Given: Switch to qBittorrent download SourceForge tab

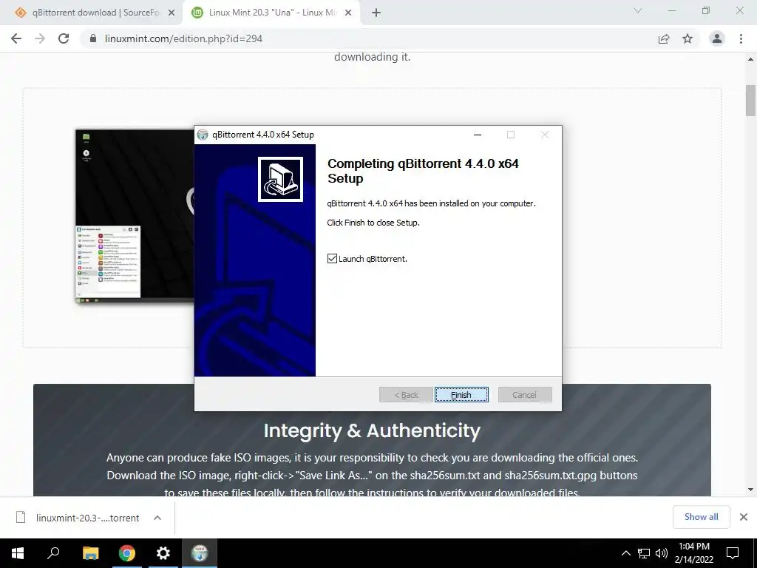Looking at the screenshot, I should (x=95, y=13).
